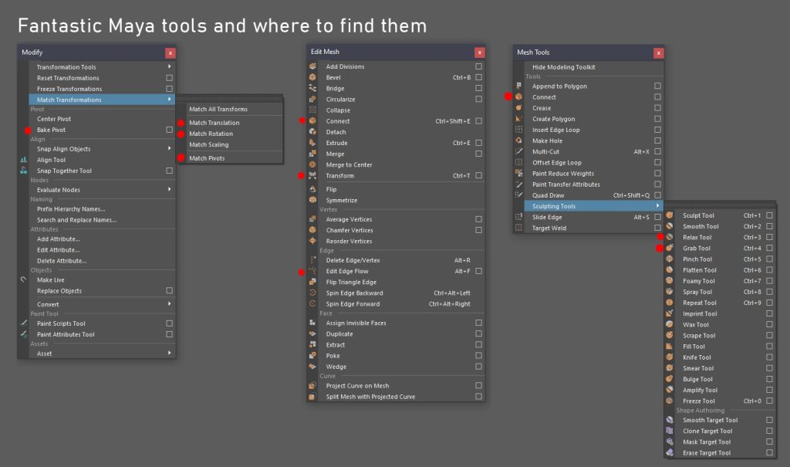Image resolution: width=790 pixels, height=467 pixels.
Task: Choose Match Pivots entry
Action: [x=207, y=157]
